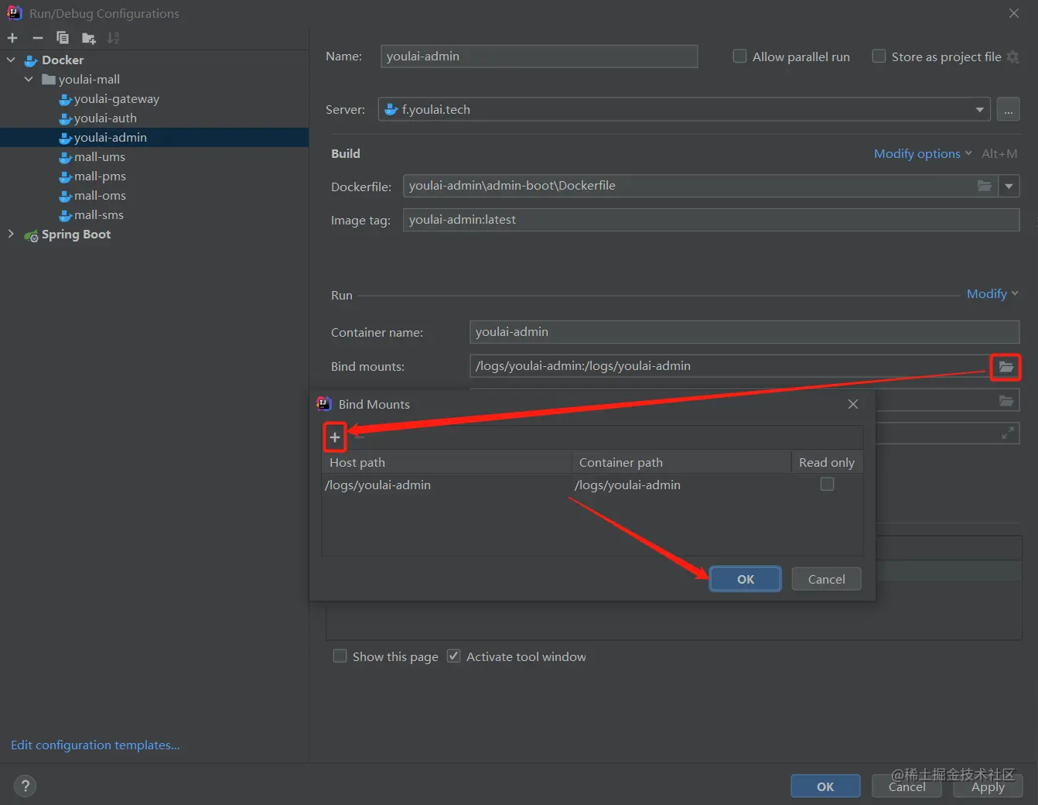This screenshot has height=805, width=1038.
Task: Expand the field with the expand arrows icon
Action: coord(1008,433)
